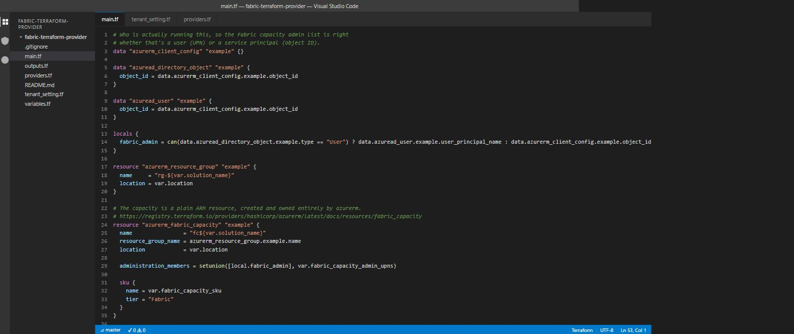Image resolution: width=794 pixels, height=334 pixels.
Task: Click the fabric_admin assignment line
Action: click(385, 142)
